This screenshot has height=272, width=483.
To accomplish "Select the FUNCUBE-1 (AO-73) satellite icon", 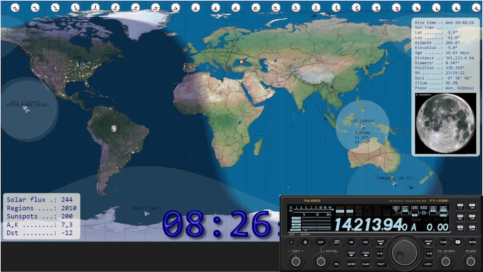I will pos(394,184).
